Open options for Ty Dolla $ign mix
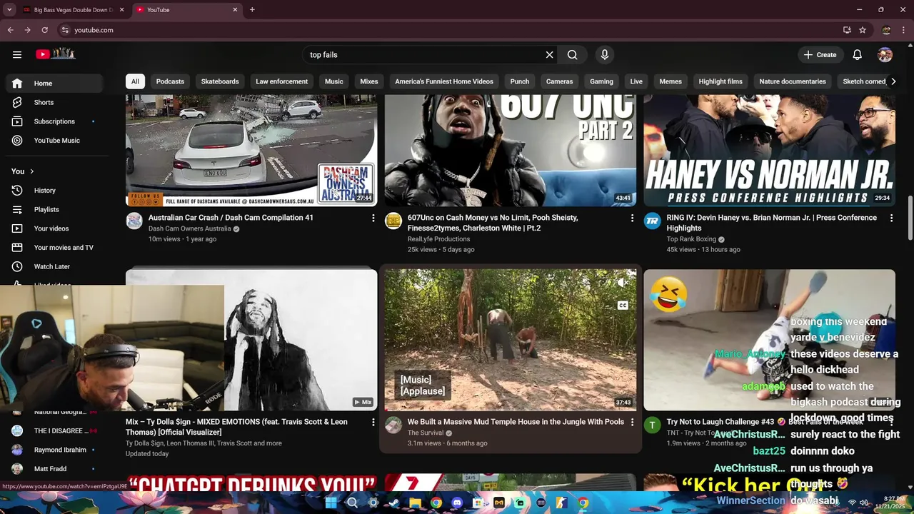The height and width of the screenshot is (514, 914). 373,422
